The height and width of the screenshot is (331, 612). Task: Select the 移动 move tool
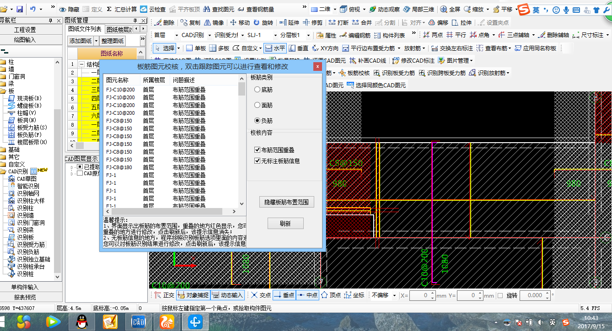pyautogui.click(x=240, y=22)
